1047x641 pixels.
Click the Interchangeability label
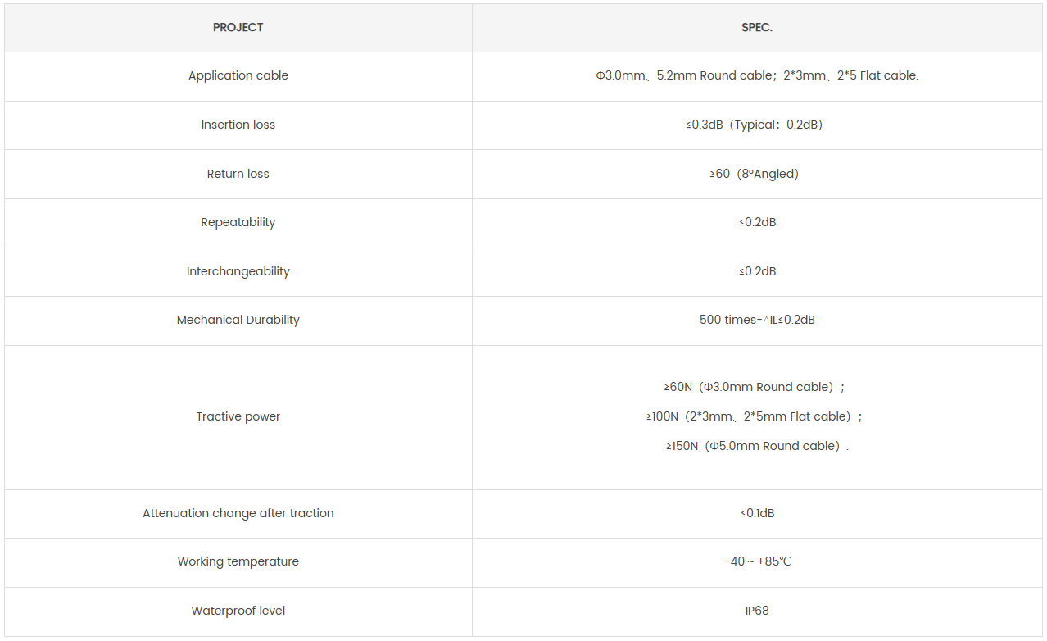238,271
